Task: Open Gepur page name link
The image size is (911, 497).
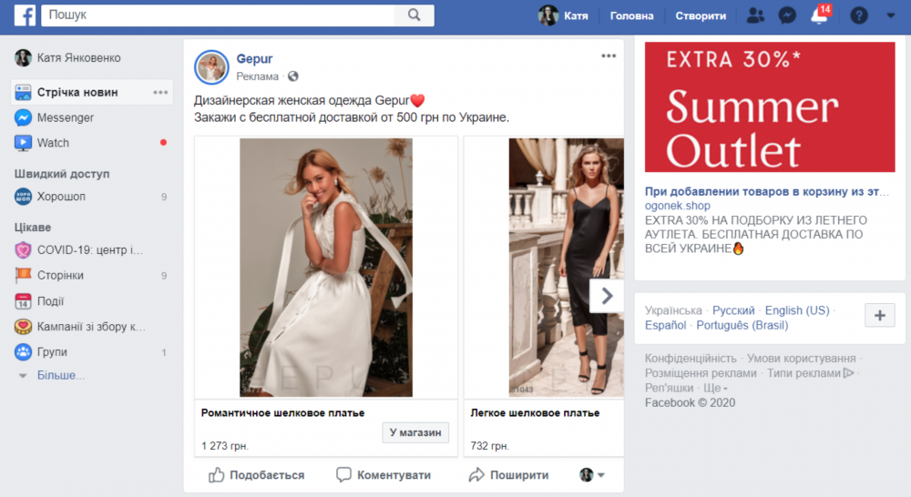Action: click(x=254, y=58)
